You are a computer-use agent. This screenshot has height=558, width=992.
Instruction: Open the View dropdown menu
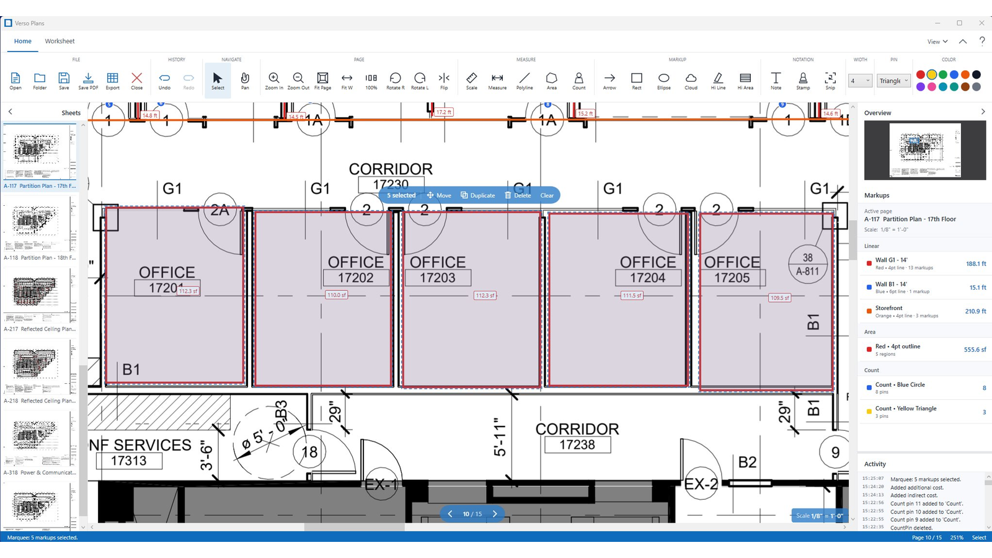click(937, 42)
